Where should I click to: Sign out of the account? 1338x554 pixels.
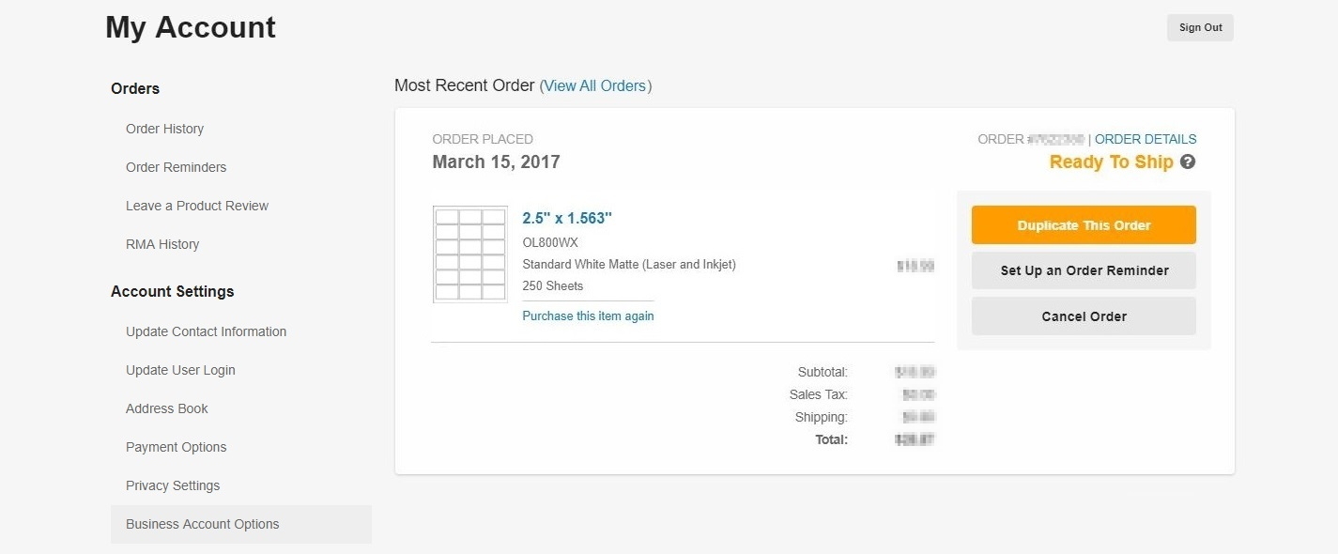[x=1200, y=28]
